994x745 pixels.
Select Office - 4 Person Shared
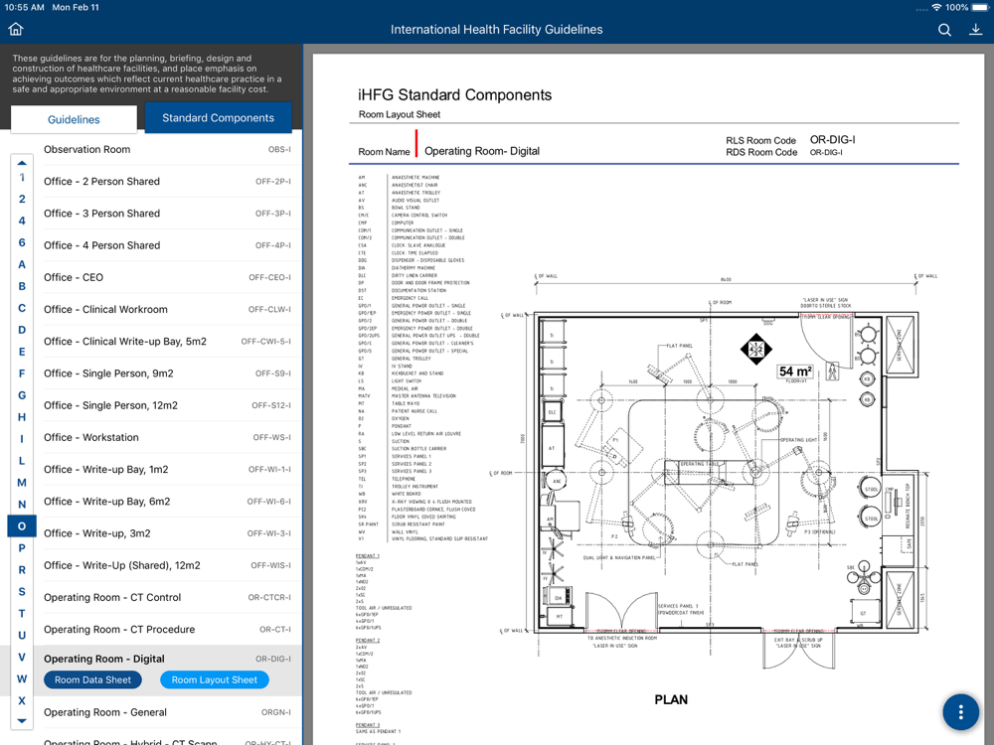click(167, 245)
